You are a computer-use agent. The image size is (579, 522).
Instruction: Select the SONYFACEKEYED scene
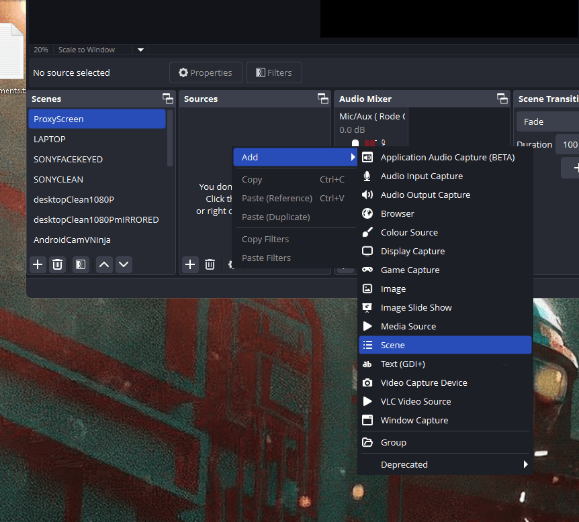(x=97, y=160)
